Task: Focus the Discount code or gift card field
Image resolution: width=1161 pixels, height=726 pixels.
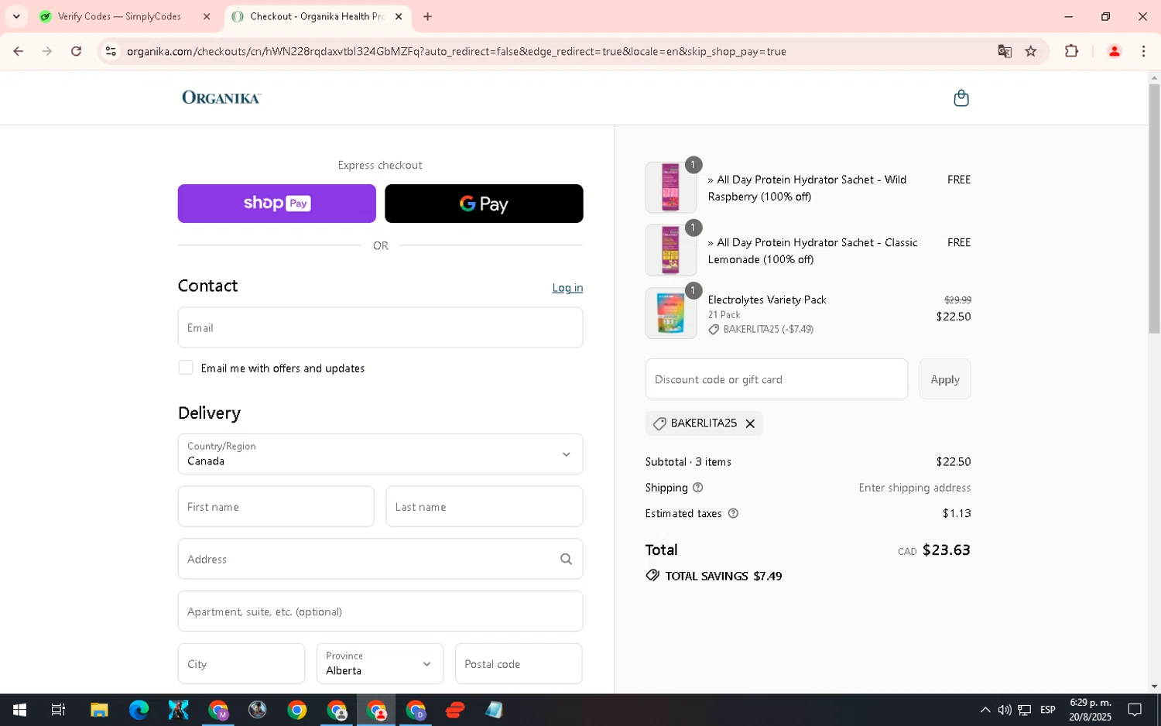Action: coord(776,379)
